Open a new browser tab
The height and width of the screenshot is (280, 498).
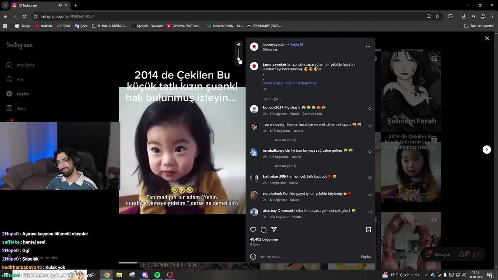click(75, 5)
